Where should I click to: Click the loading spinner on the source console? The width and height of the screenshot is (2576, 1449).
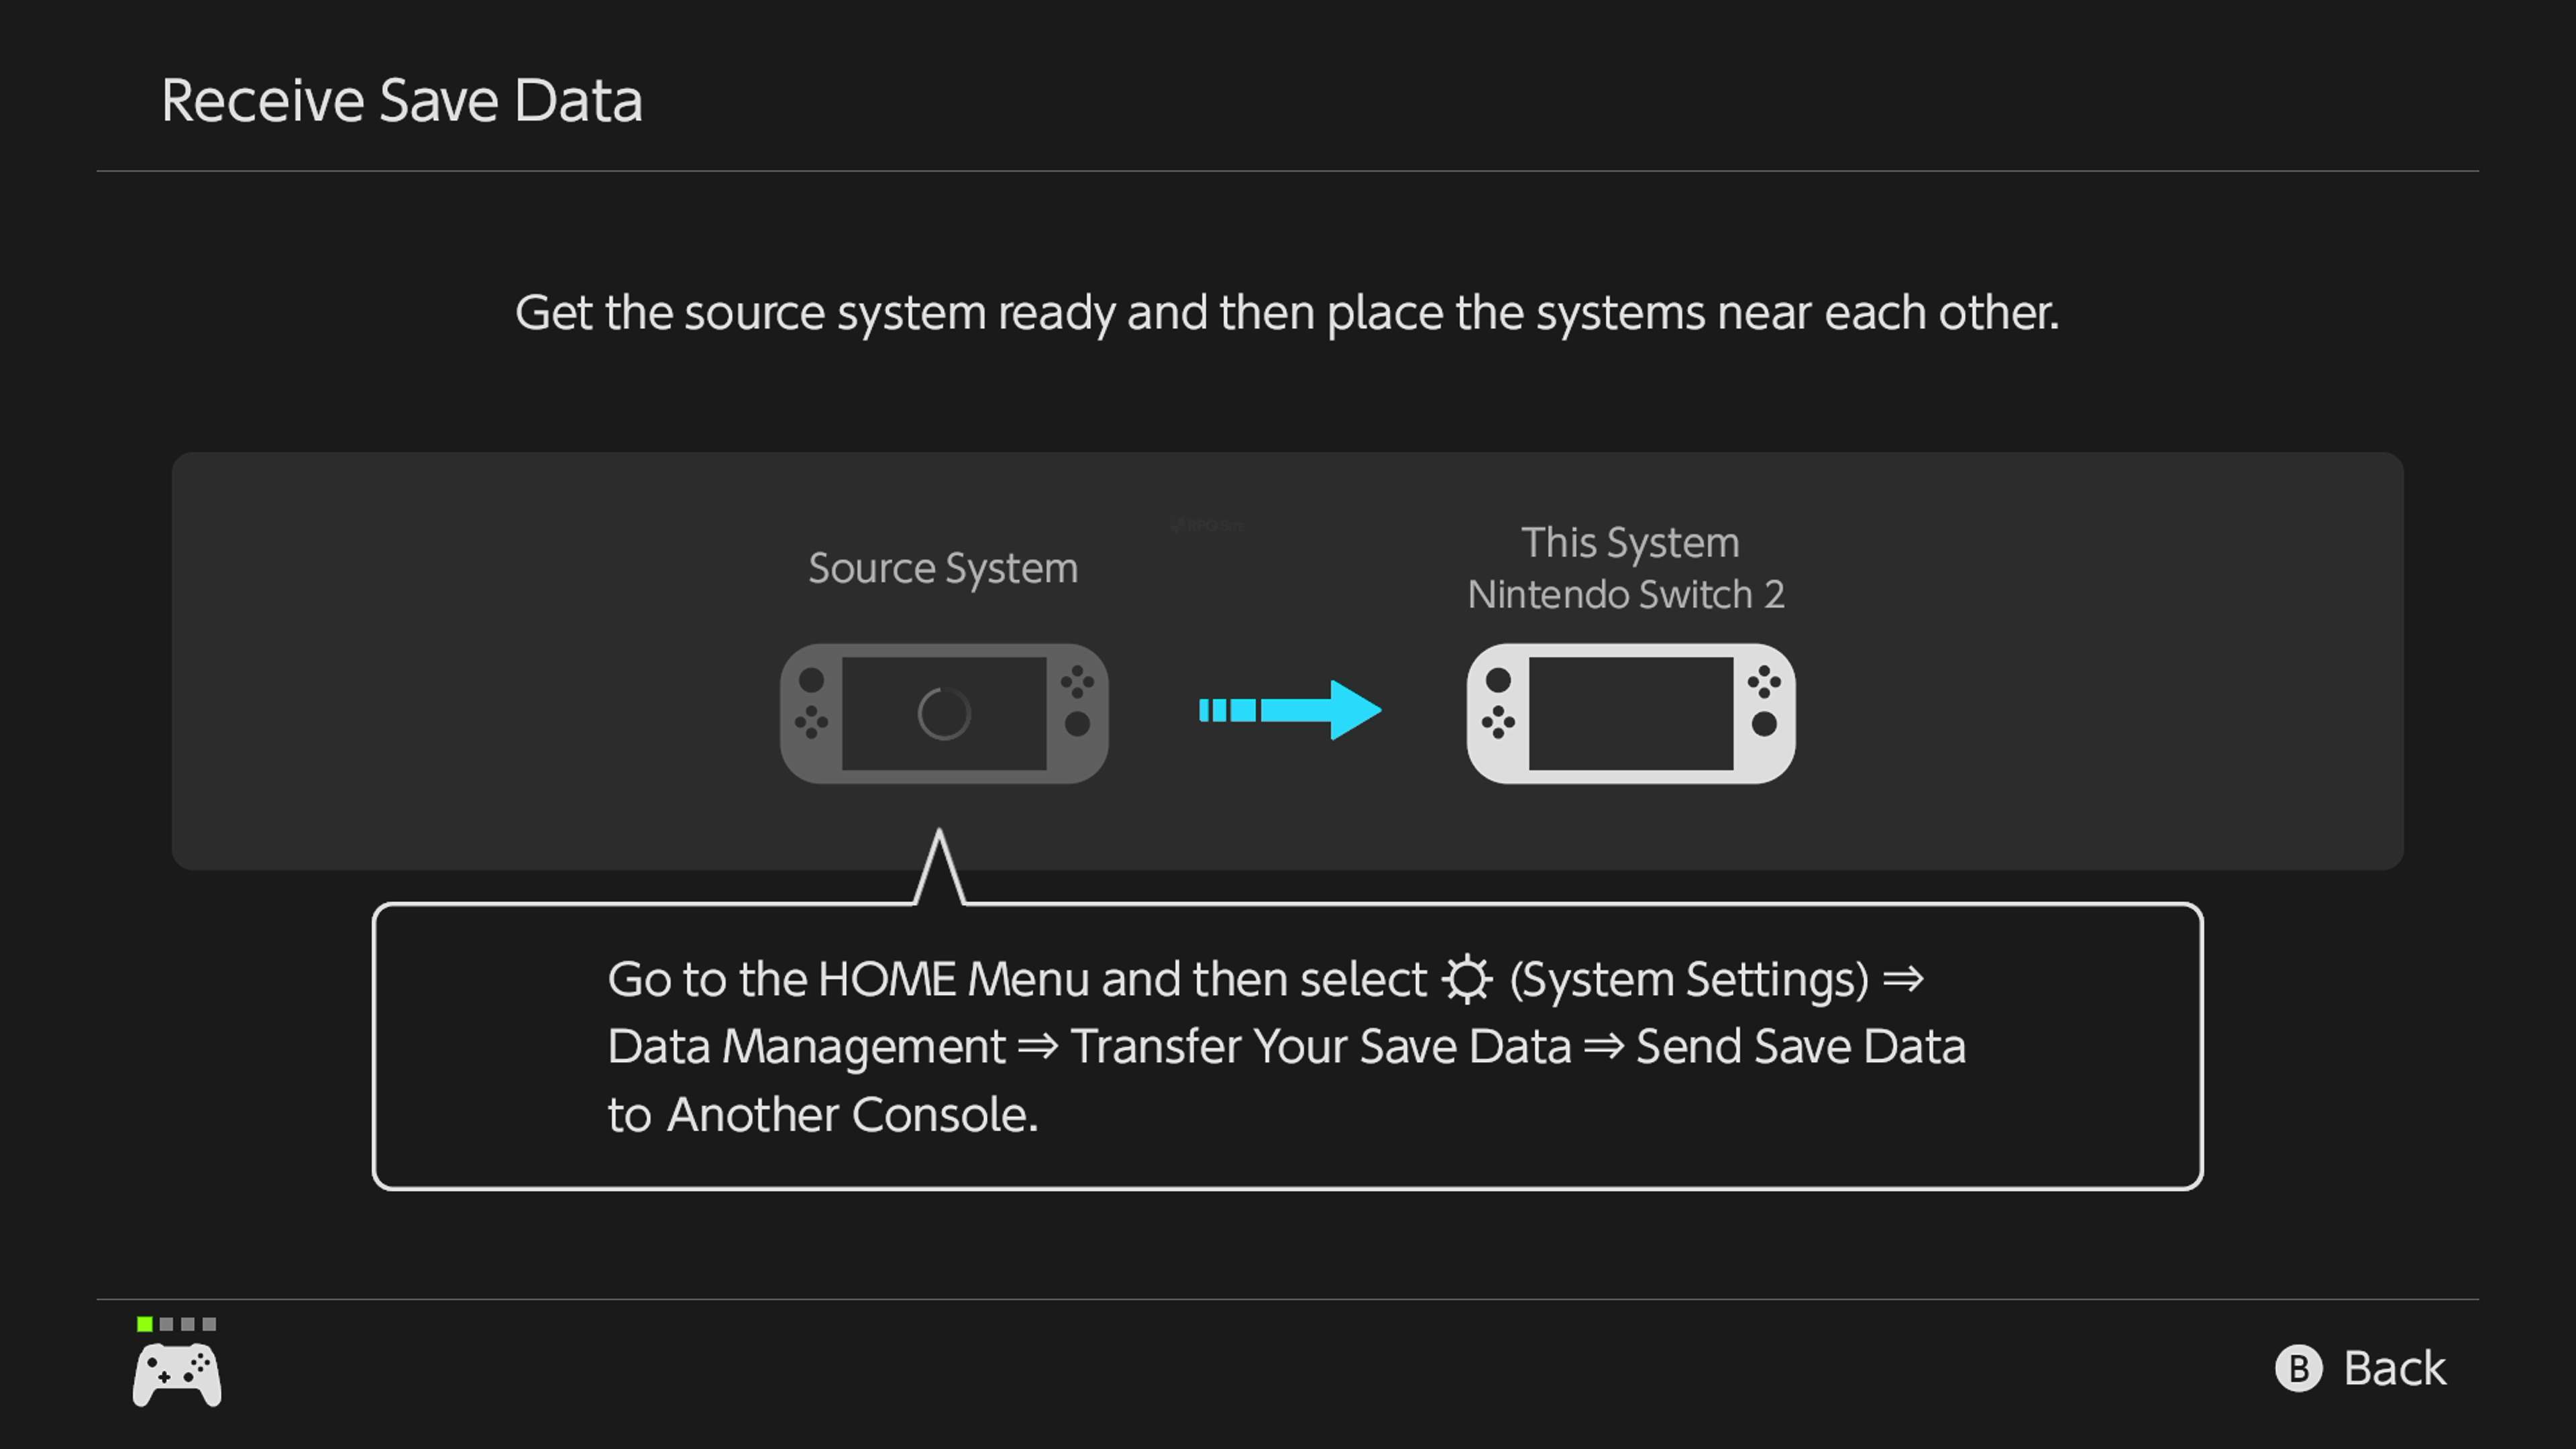[944, 713]
